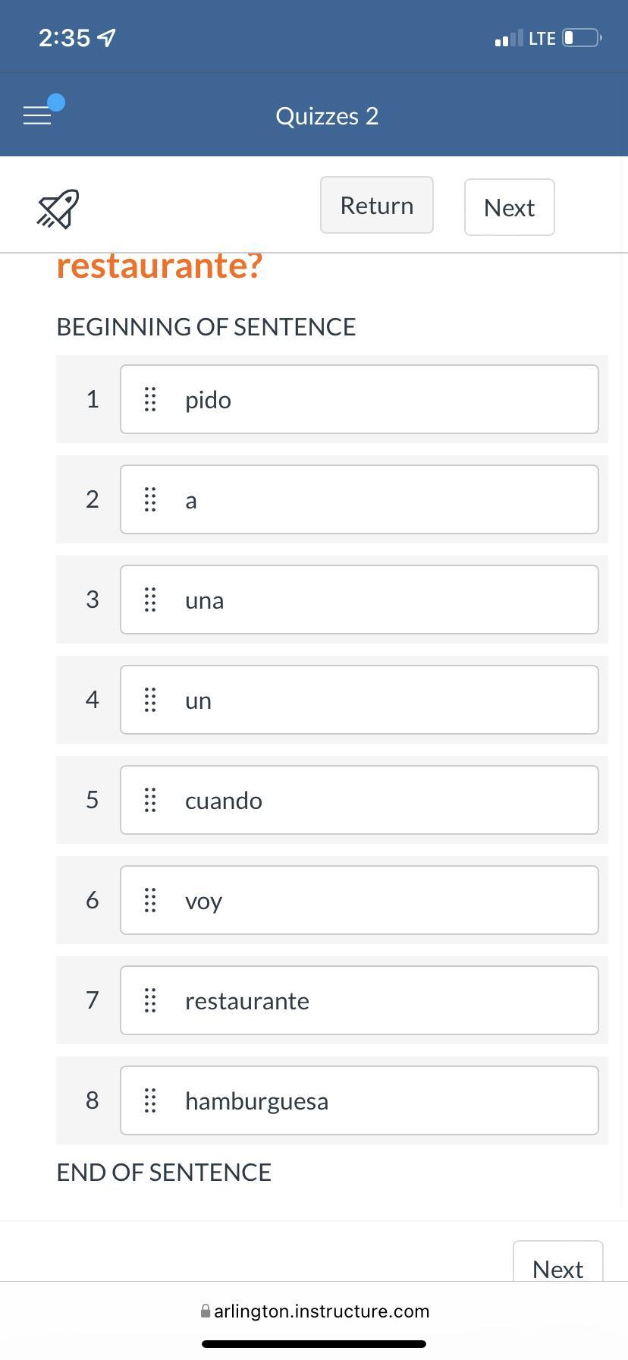
Task: Click the drag handle beside 'cuando'
Action: click(x=150, y=800)
